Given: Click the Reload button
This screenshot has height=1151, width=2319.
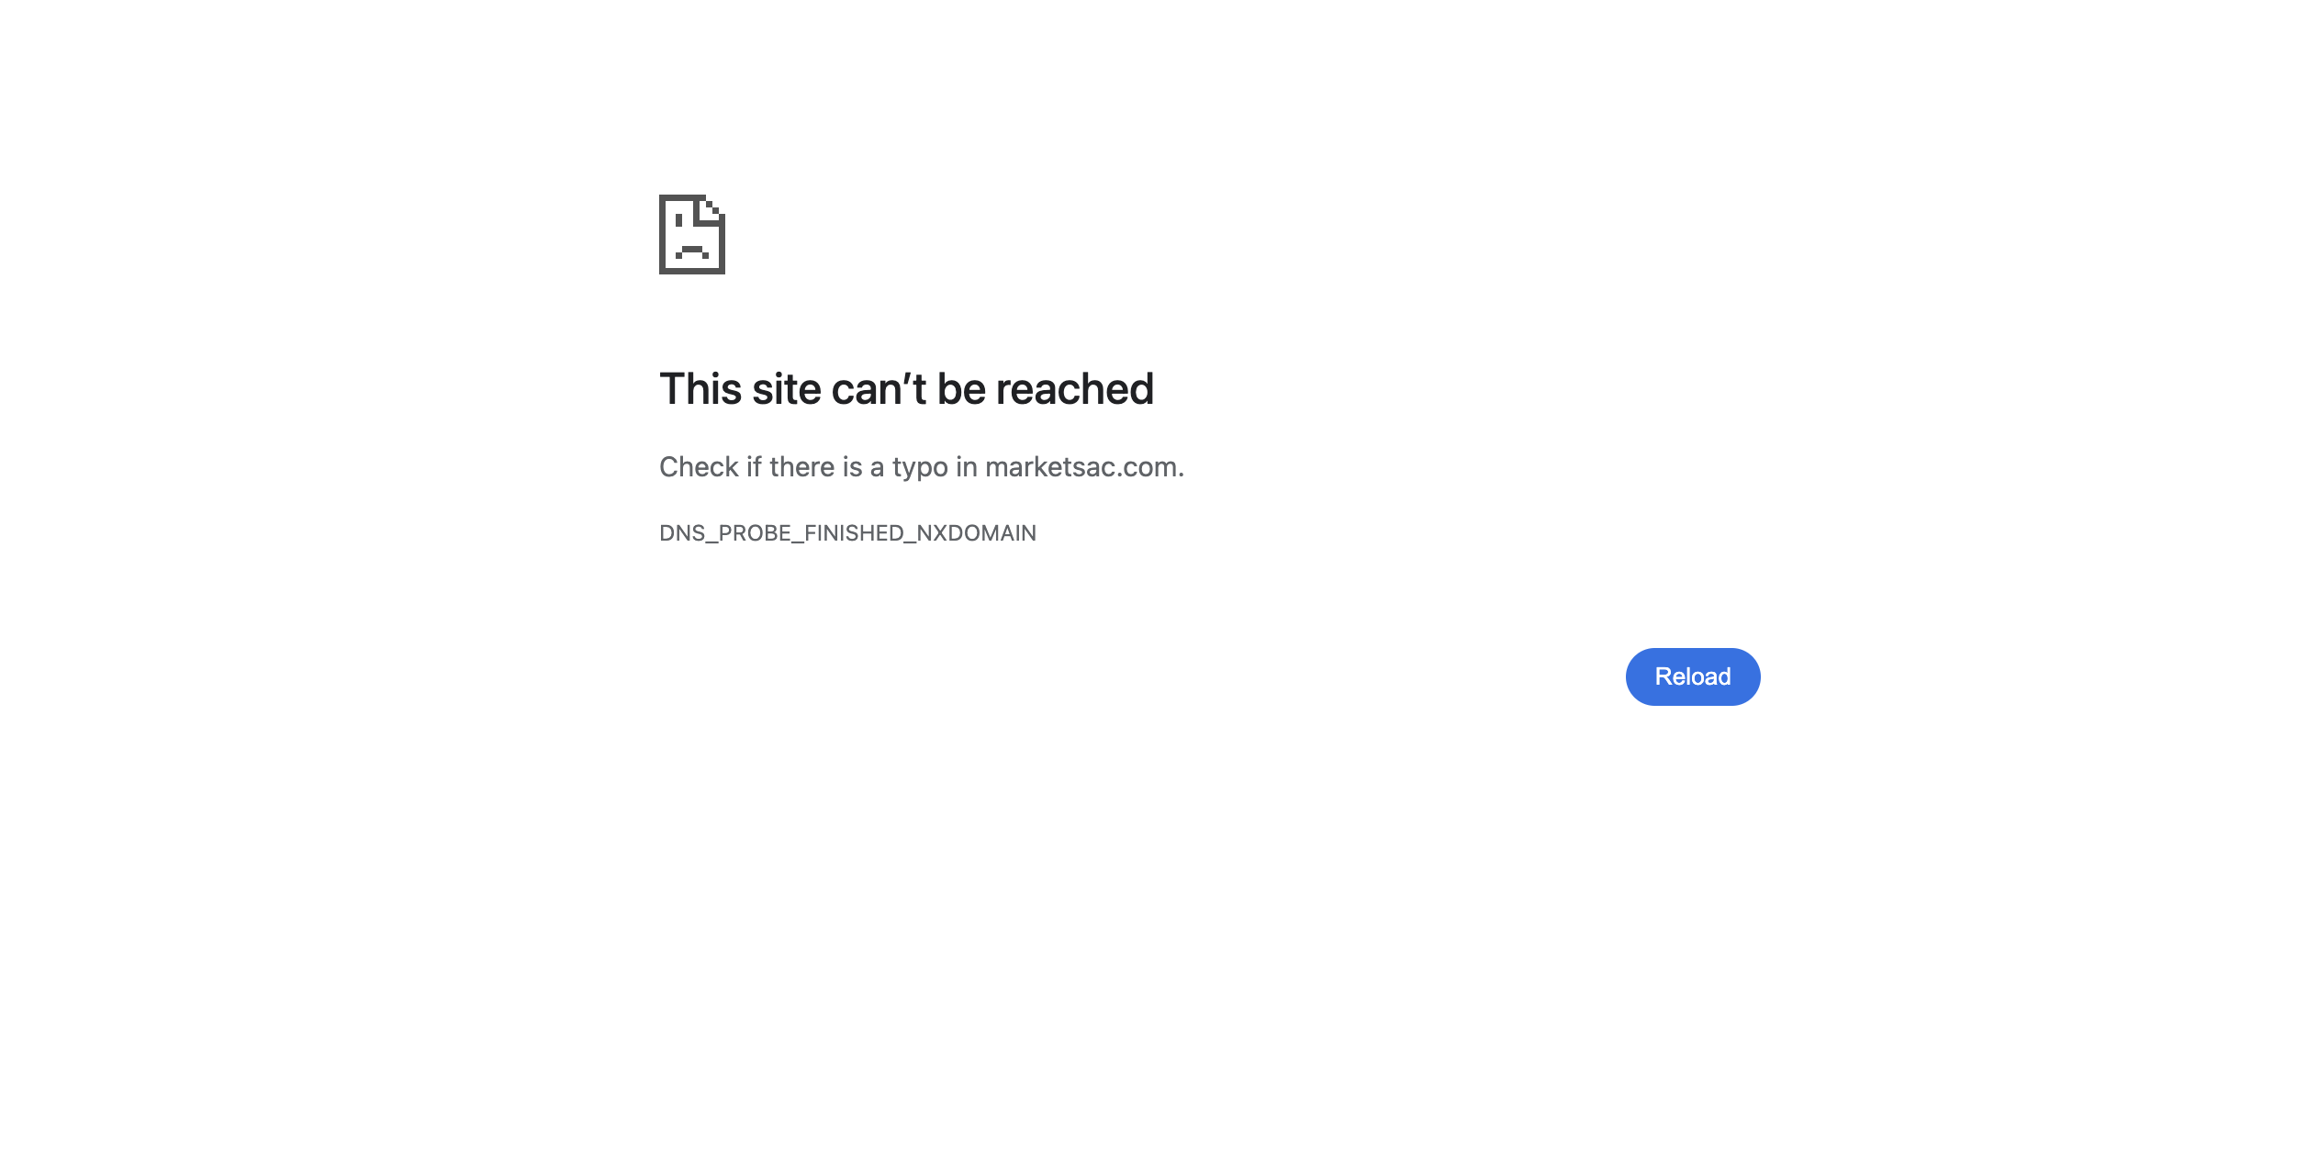Looking at the screenshot, I should (1692, 676).
